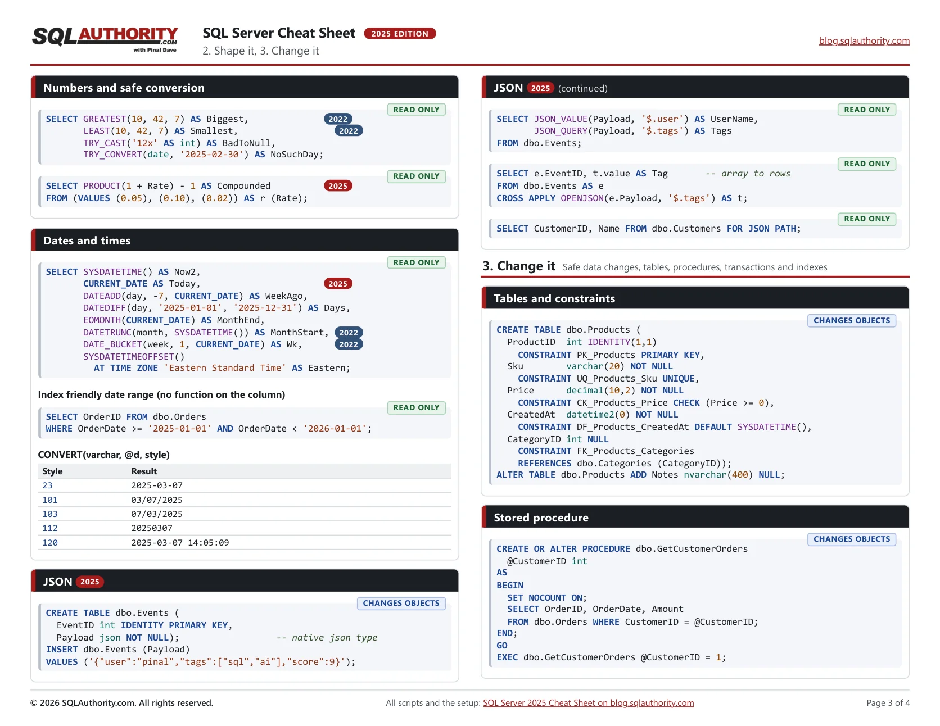
Task: Select the '-- array to rows' code comment
Action: pos(748,174)
